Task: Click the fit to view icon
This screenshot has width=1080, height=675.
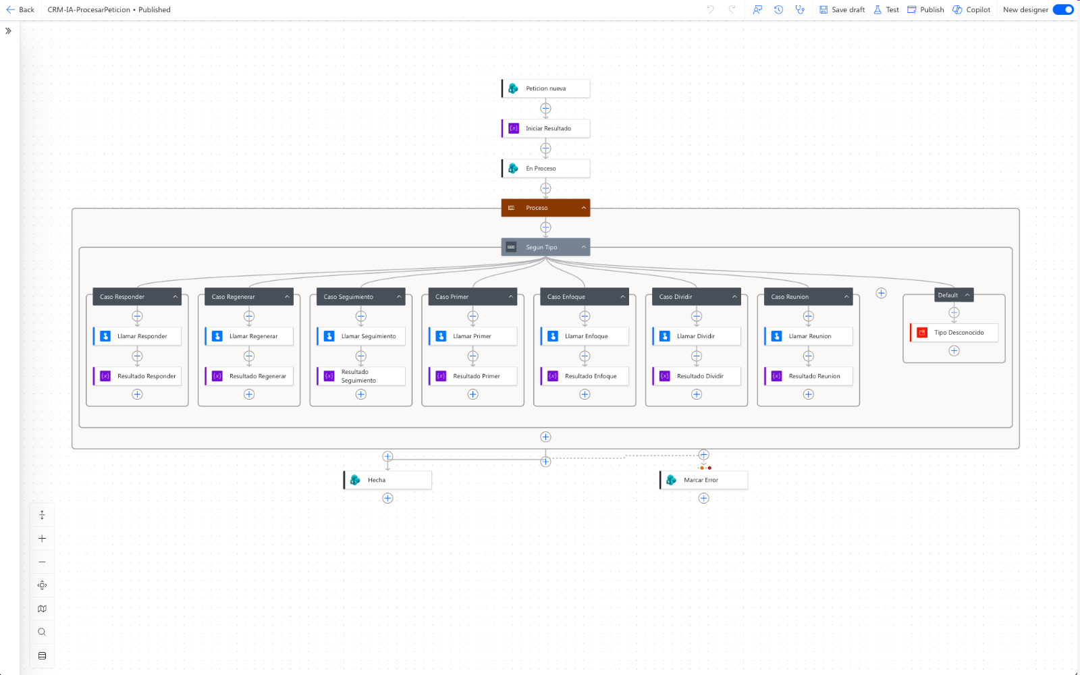Action: [x=42, y=585]
